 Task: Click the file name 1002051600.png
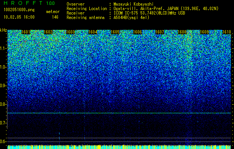tap(19, 10)
